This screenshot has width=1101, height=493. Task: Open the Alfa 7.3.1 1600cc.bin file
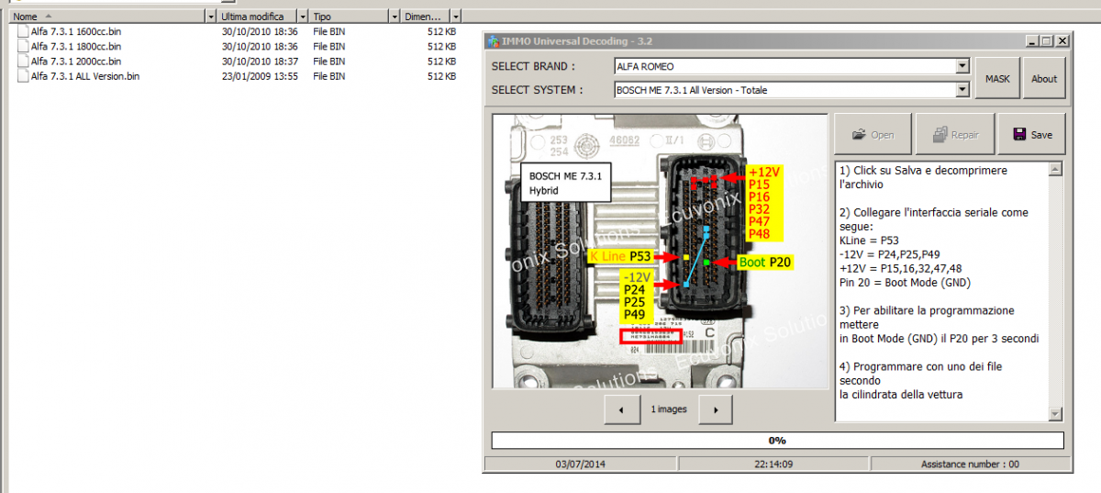tap(76, 31)
